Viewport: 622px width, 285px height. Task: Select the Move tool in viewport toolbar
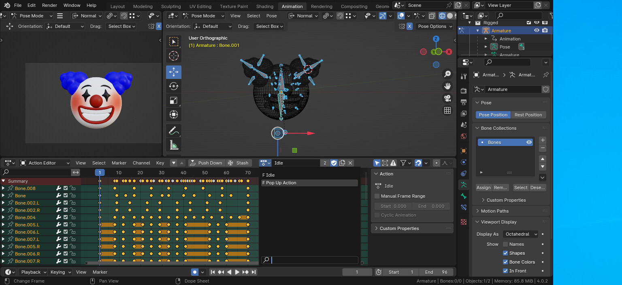(173, 72)
